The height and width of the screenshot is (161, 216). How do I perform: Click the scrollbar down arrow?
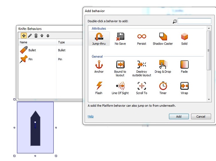click(x=209, y=99)
